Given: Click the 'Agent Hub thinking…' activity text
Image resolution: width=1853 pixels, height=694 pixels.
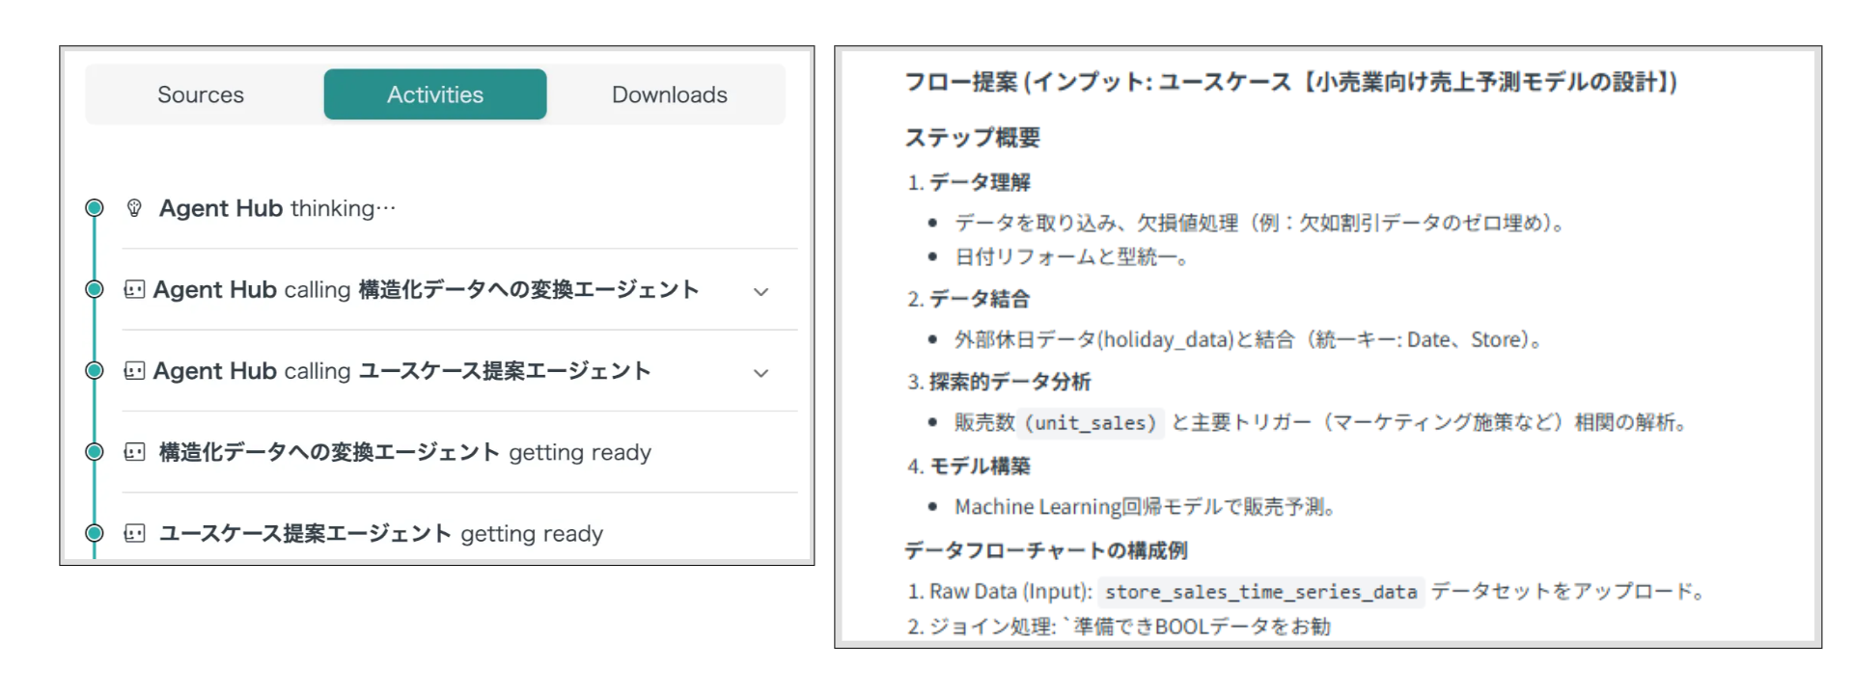Looking at the screenshot, I should pos(277,208).
